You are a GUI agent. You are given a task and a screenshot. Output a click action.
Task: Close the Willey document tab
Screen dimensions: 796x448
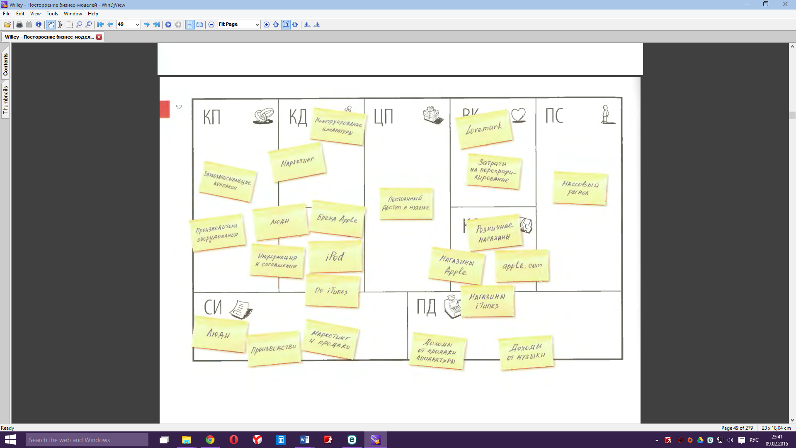pyautogui.click(x=99, y=37)
